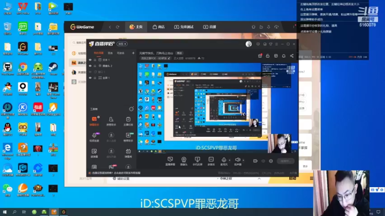This screenshot has height=216, width=385.
Task: Open the toolbox settings circle icon
Action: (131, 109)
